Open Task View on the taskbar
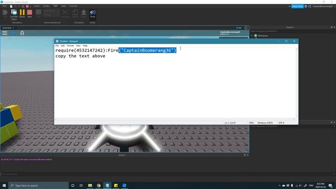Image resolution: width=336 pixels, height=189 pixels. [x=81, y=185]
